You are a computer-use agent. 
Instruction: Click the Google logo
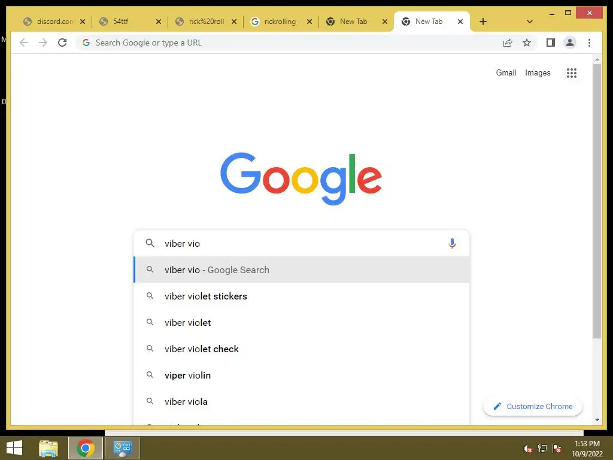[x=301, y=178]
